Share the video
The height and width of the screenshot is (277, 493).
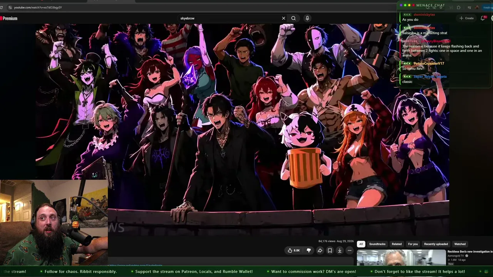tap(320, 250)
